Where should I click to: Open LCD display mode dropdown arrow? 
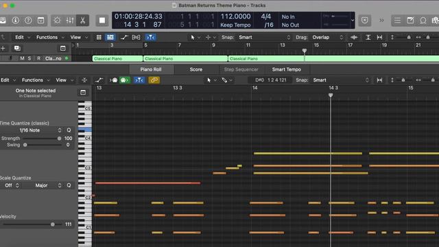coord(353,20)
